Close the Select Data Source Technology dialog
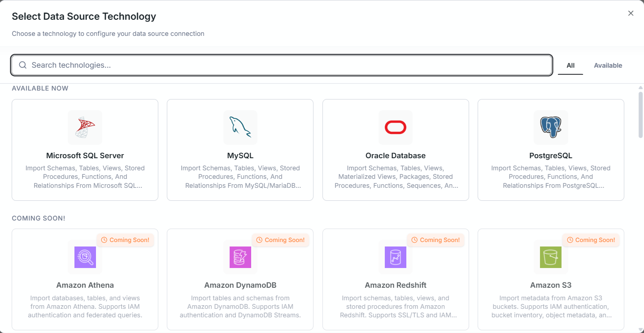644x333 pixels. tap(631, 13)
